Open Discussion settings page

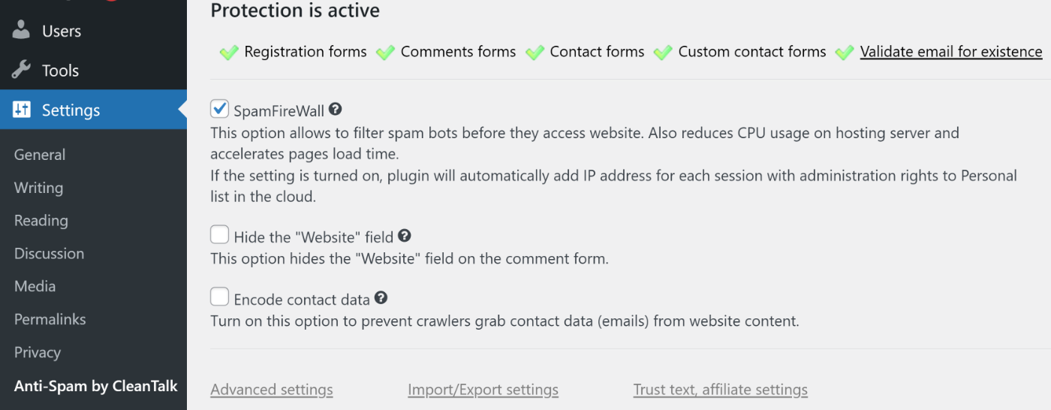coord(49,254)
